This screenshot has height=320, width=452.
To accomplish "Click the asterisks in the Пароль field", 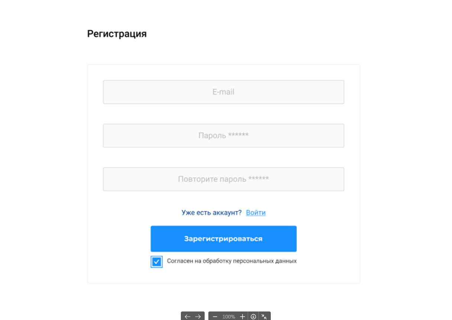I will pyautogui.click(x=238, y=135).
